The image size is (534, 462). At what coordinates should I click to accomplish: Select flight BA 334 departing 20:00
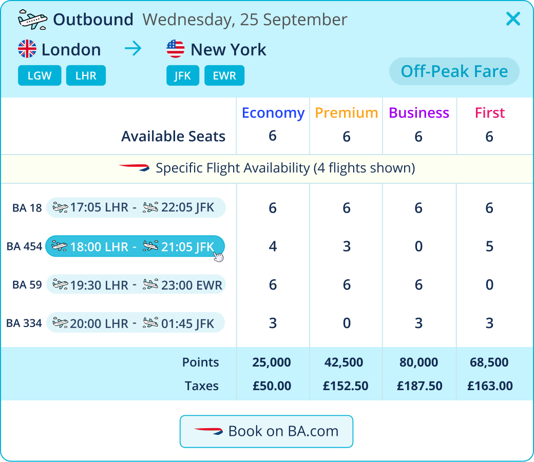136,323
